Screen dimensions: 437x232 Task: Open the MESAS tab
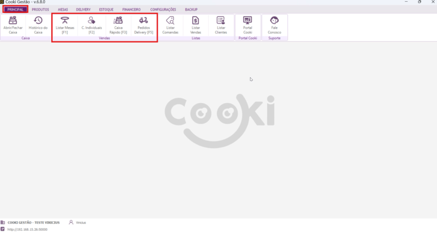pyautogui.click(x=63, y=9)
